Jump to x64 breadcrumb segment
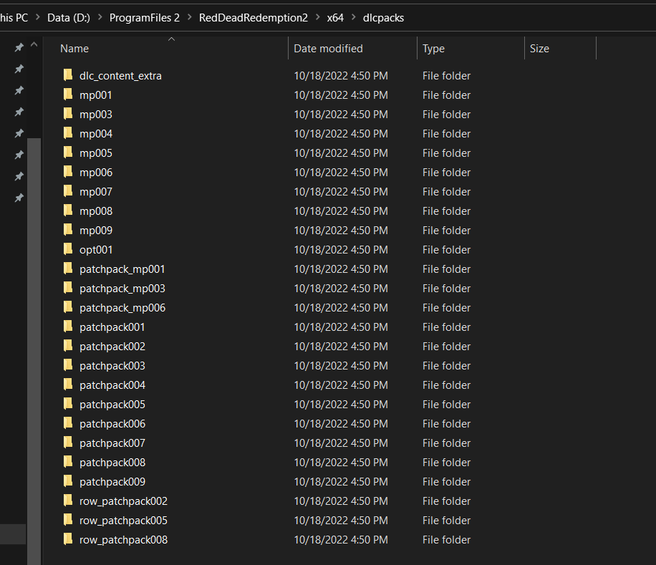 tap(335, 18)
